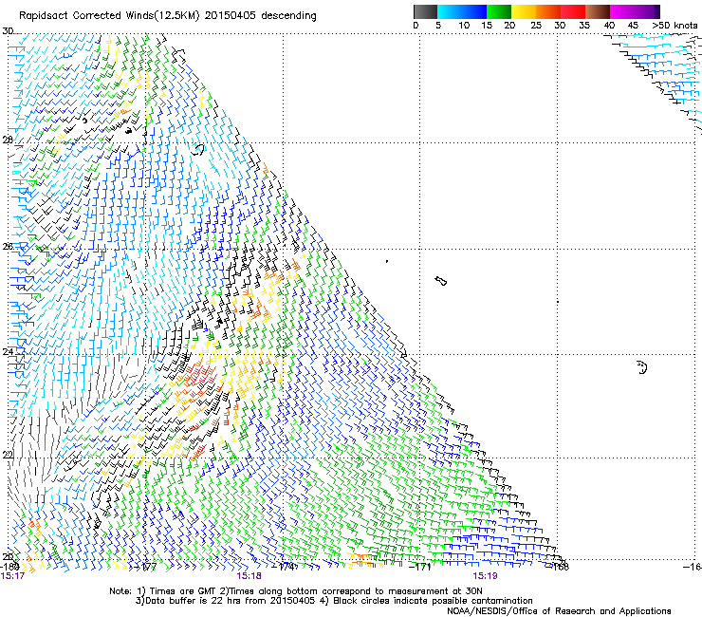The image size is (702, 617).
Task: Click the legend value '35' under the color bar
Action: [x=584, y=26]
